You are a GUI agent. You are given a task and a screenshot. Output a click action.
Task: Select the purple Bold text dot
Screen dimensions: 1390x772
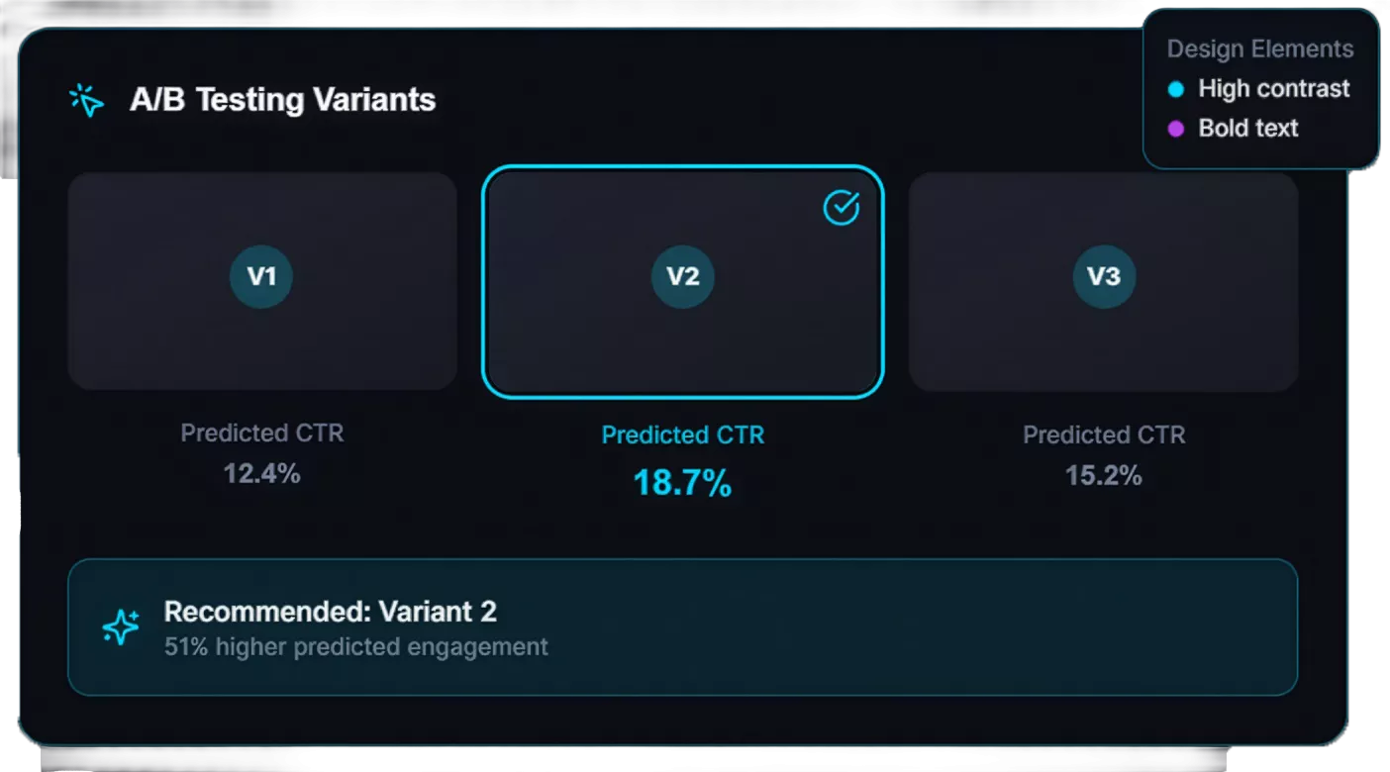click(x=1176, y=129)
